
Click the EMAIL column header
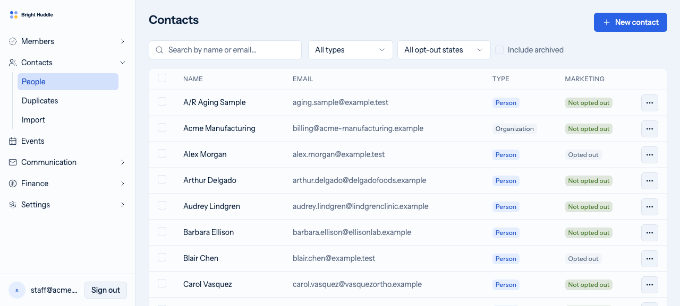pos(303,79)
